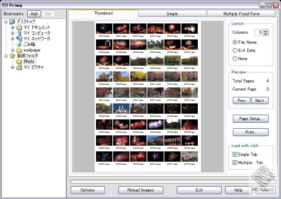Image resolution: width=281 pixels, height=199 pixels.
Task: Click the Help button
Action: [238, 190]
